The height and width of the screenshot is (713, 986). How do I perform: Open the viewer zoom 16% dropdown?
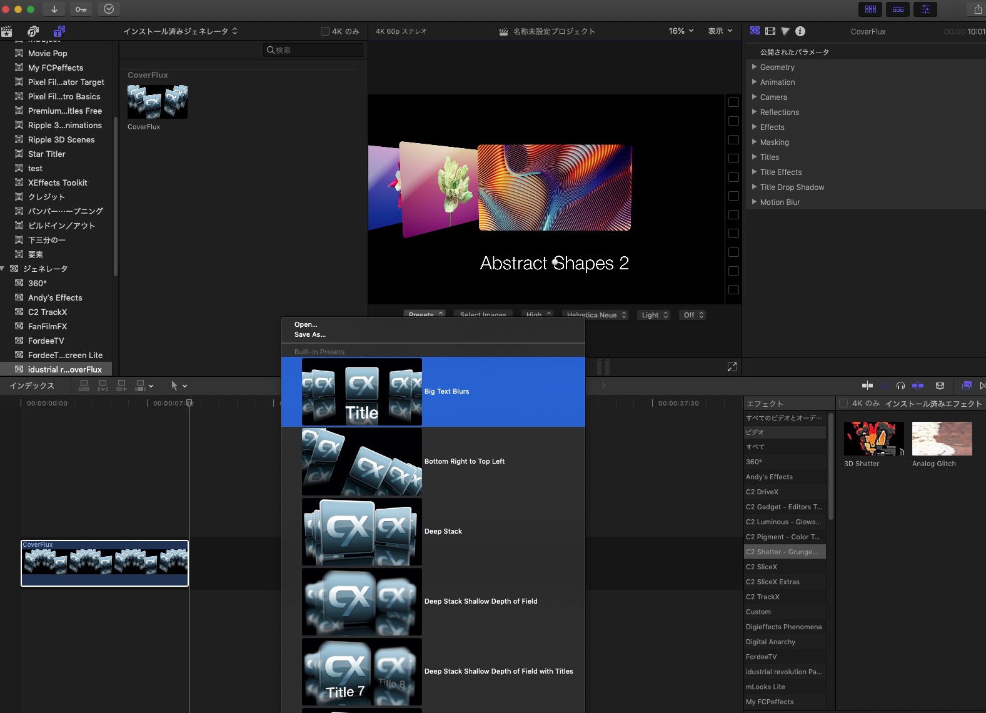point(680,31)
